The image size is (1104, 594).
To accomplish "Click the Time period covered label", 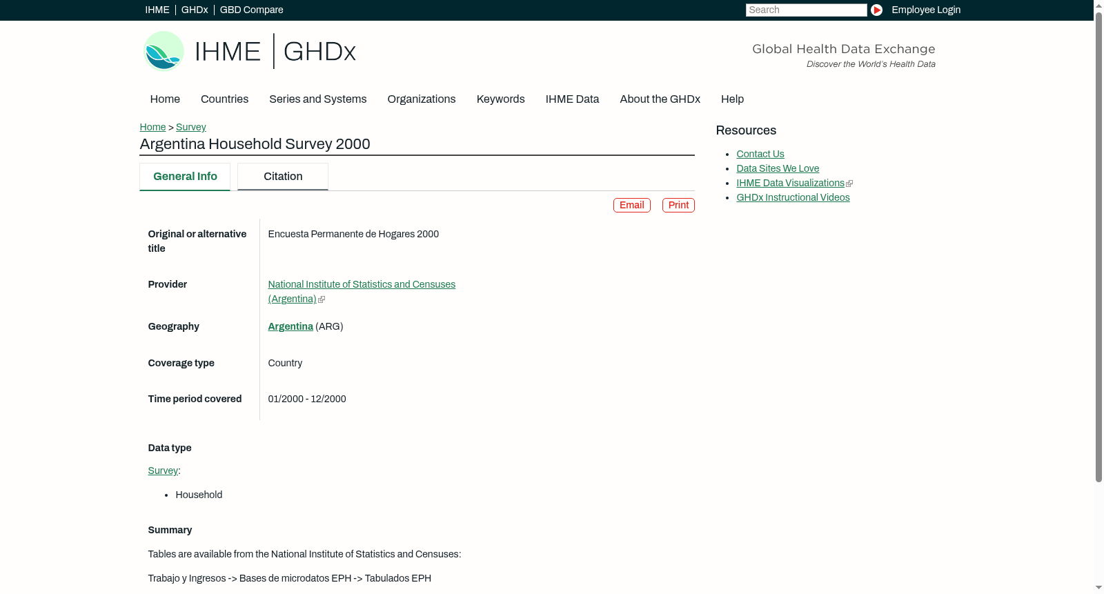I will [x=195, y=399].
